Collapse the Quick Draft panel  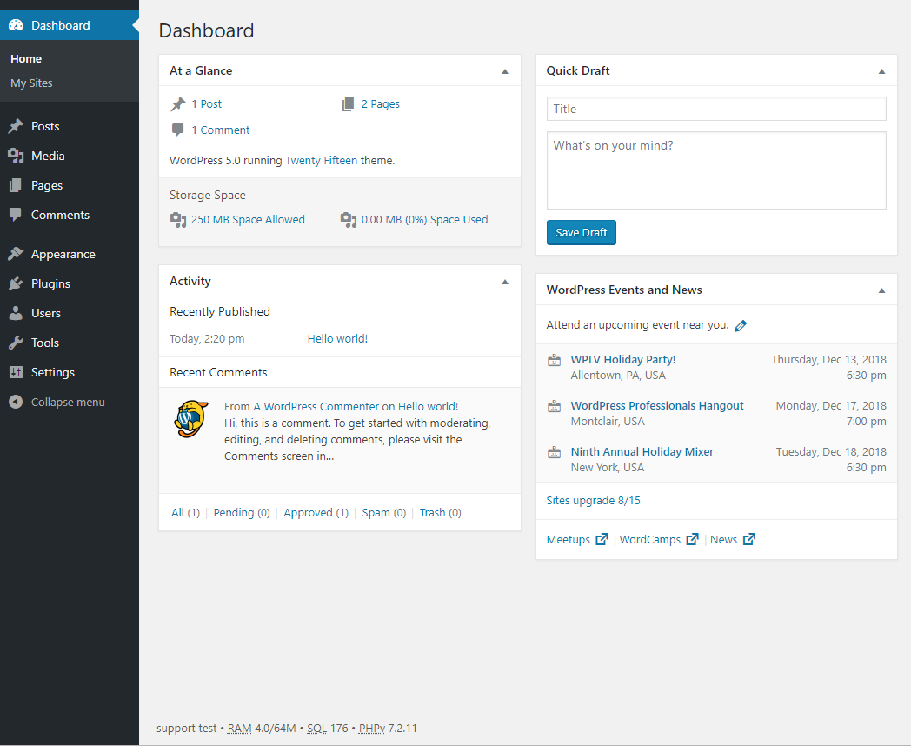point(881,71)
